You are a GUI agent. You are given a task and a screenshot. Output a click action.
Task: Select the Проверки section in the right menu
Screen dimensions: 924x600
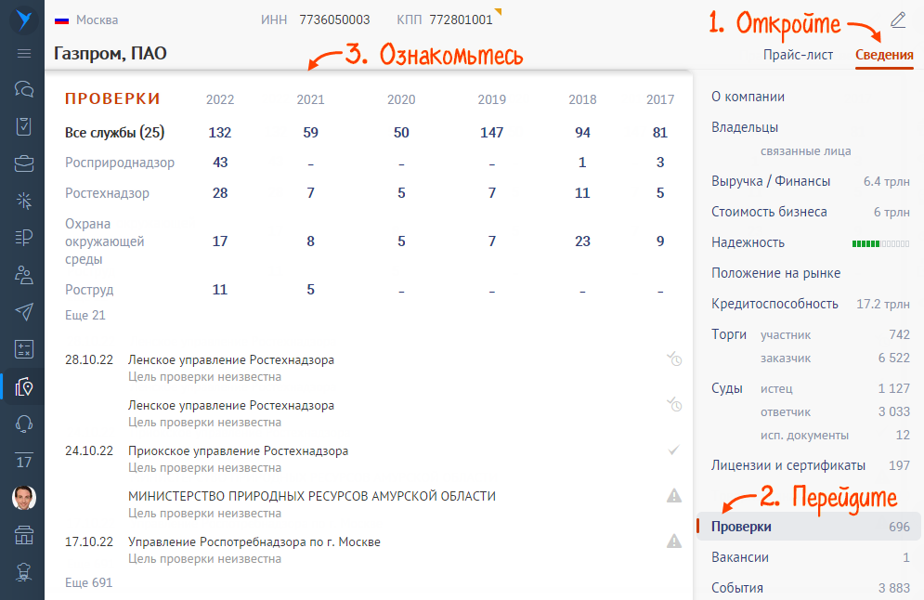(x=809, y=527)
